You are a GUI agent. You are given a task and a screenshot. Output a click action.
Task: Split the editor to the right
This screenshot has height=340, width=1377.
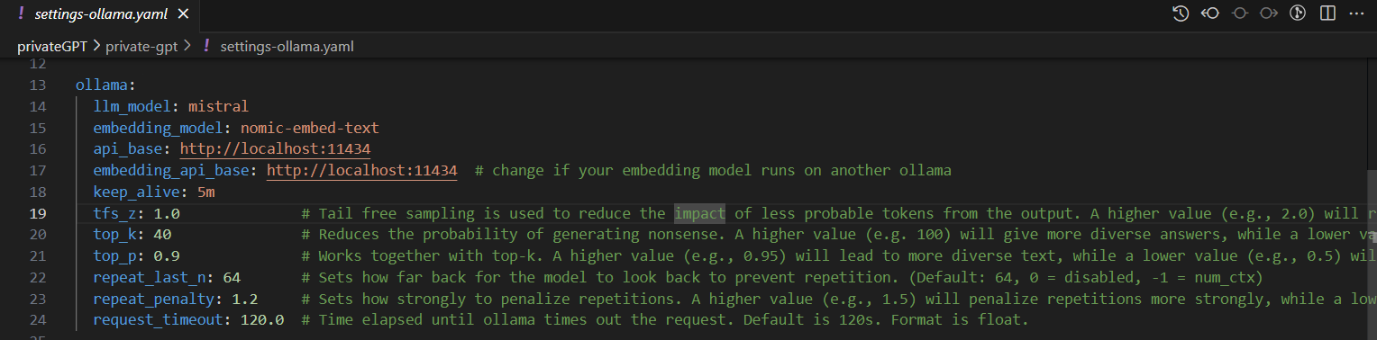[x=1327, y=13]
